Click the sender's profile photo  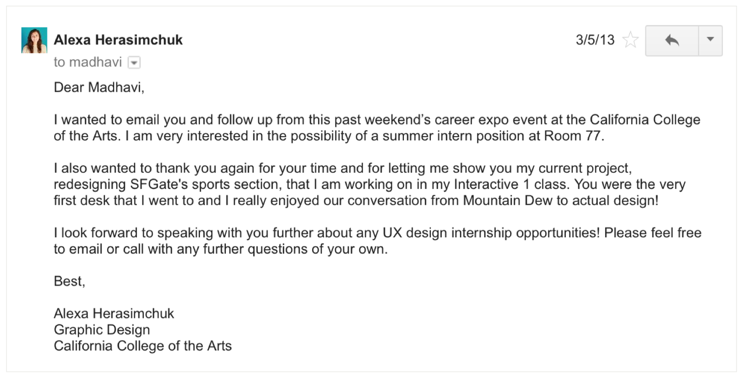34,40
